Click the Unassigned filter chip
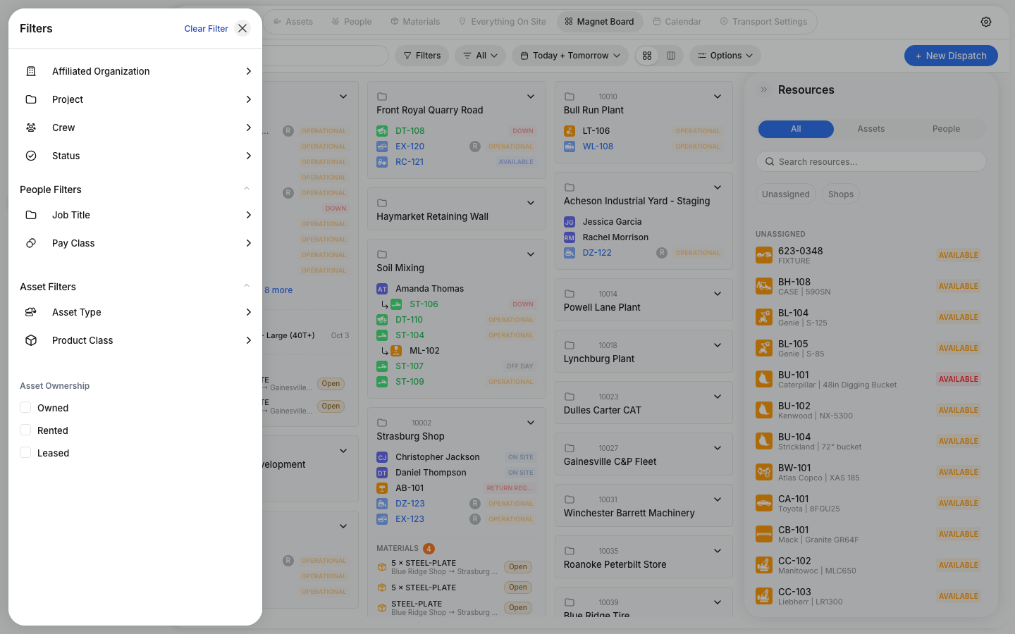The image size is (1015, 634). (786, 194)
